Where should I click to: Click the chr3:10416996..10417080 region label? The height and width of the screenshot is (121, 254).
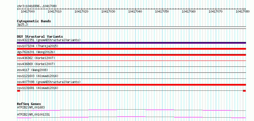[x=37, y=6]
